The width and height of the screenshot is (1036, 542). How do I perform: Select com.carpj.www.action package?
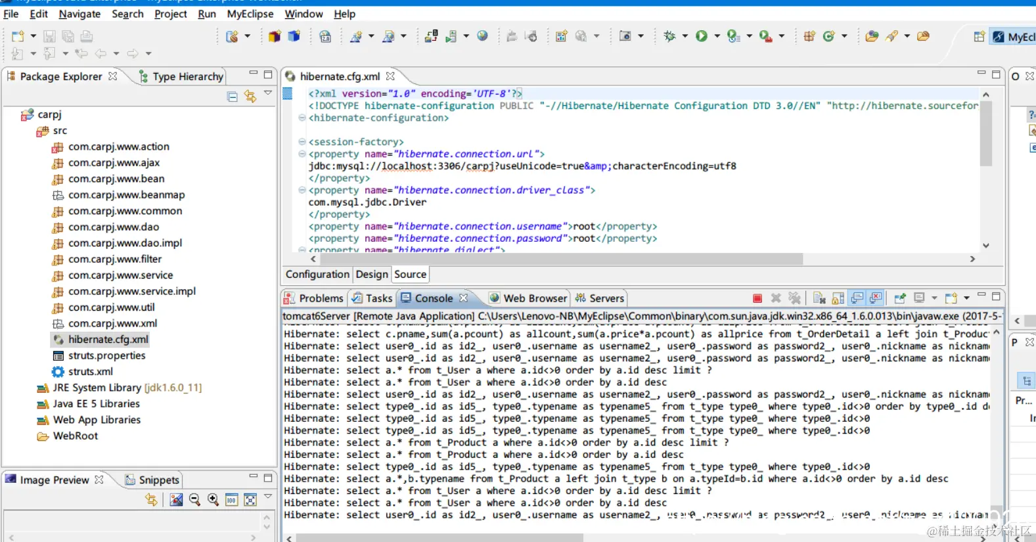[x=110, y=147]
